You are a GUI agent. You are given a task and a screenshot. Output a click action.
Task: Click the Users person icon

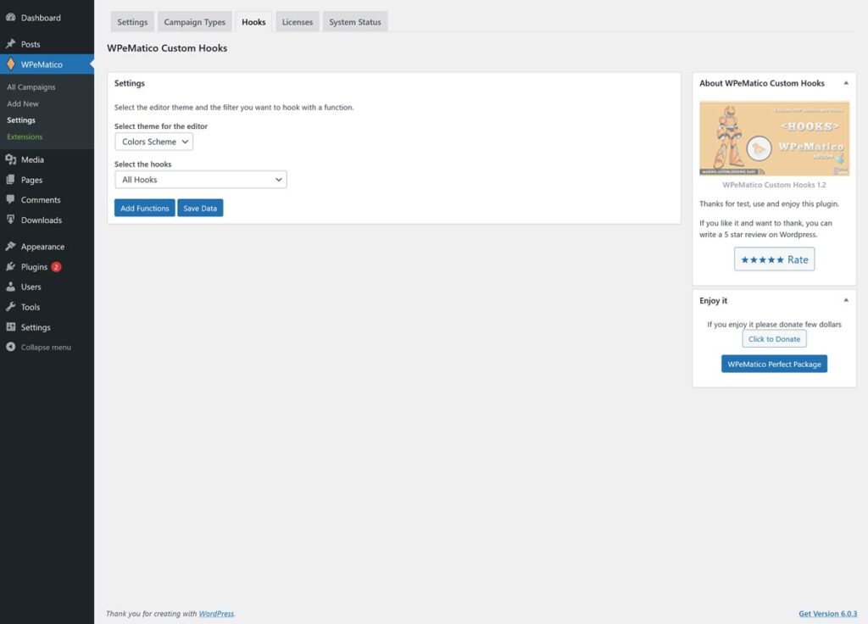coord(10,287)
